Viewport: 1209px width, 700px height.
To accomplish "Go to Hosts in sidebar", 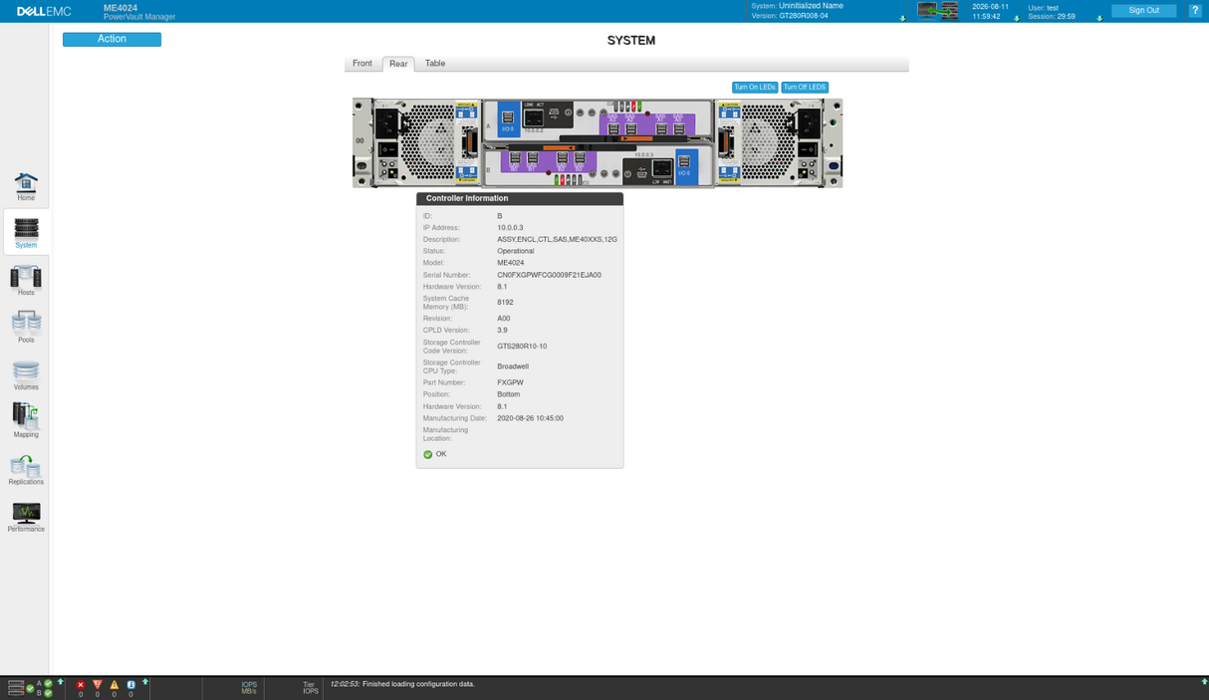I will pyautogui.click(x=26, y=281).
